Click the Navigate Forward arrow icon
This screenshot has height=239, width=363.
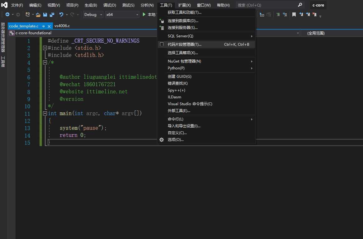click(18, 14)
